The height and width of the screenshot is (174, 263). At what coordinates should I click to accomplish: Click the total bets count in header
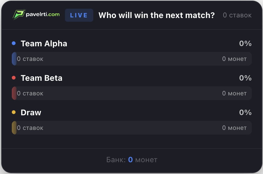(x=237, y=15)
